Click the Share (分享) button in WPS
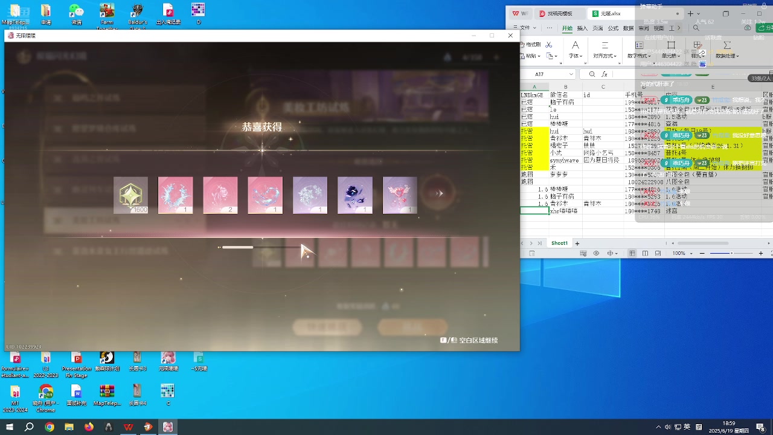 tap(764, 28)
